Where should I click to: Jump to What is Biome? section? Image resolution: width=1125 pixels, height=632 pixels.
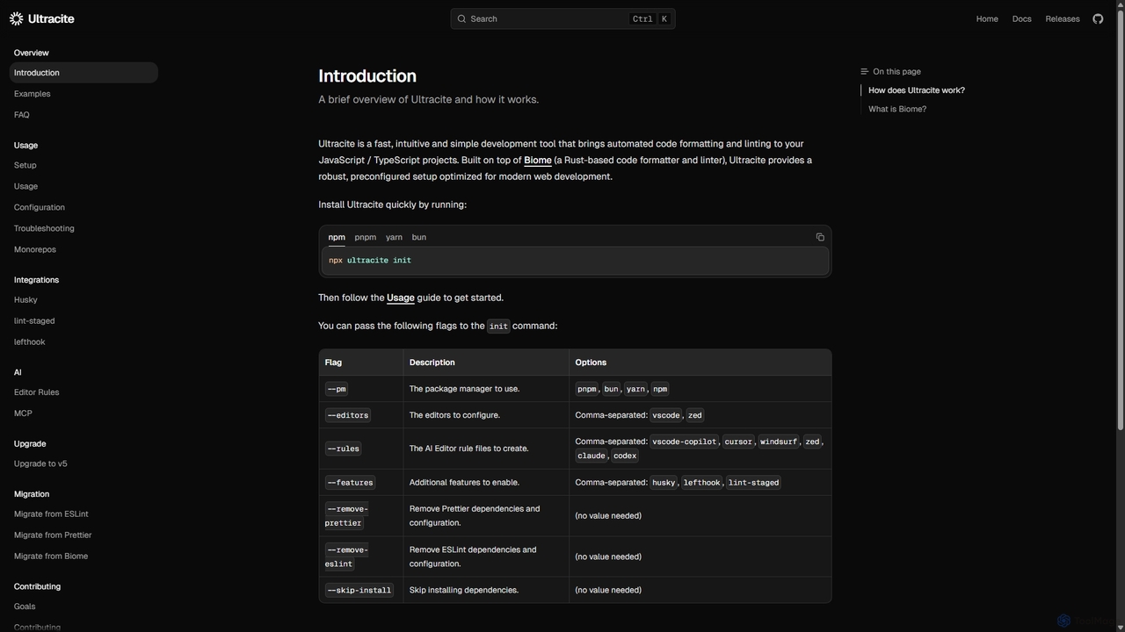[897, 110]
